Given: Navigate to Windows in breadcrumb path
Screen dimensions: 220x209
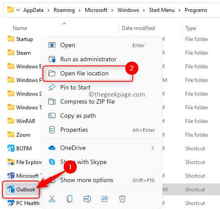Looking at the screenshot, I should click(128, 10).
